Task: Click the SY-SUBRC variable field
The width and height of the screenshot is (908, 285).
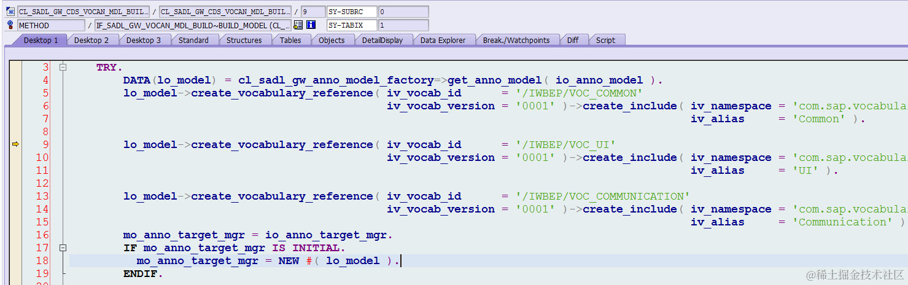Action: 351,12
